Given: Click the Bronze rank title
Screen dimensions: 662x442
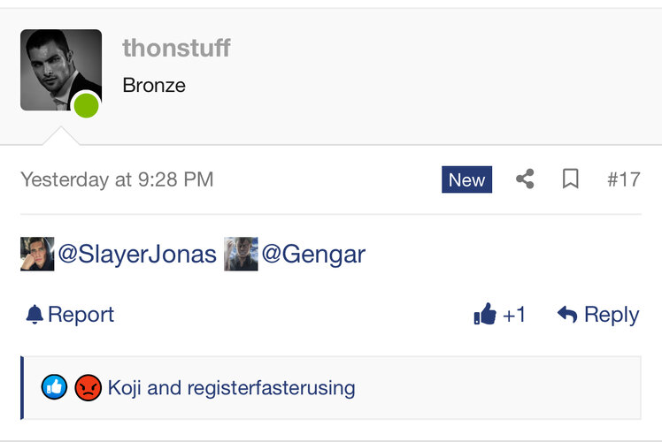Looking at the screenshot, I should (x=154, y=85).
